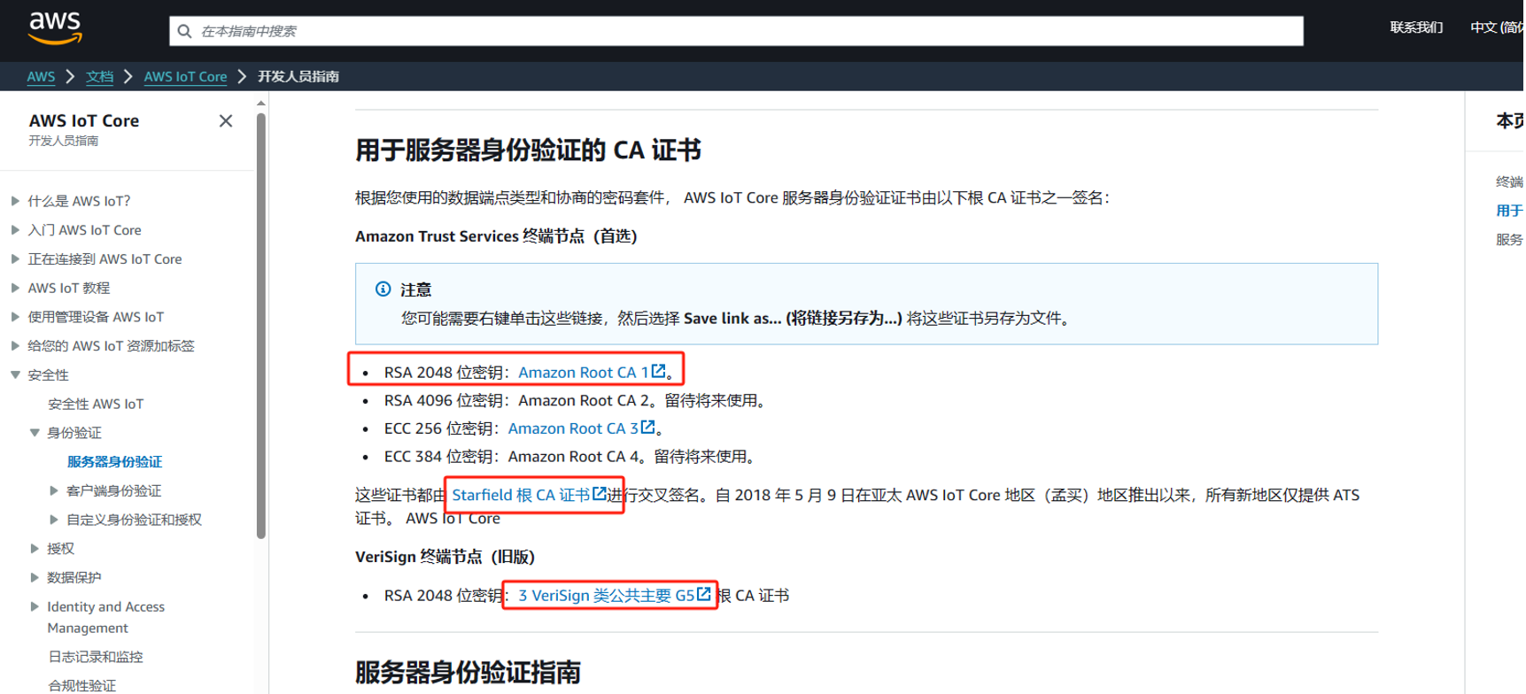Open 3 VeriSign 类公共主要 G5 link

(607, 596)
